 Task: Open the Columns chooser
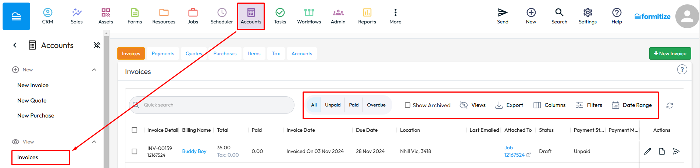(549, 105)
